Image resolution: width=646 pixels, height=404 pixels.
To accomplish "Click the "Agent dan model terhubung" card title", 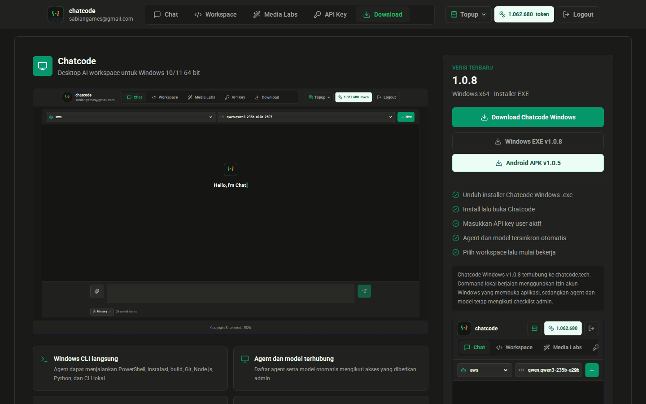I will pyautogui.click(x=294, y=359).
